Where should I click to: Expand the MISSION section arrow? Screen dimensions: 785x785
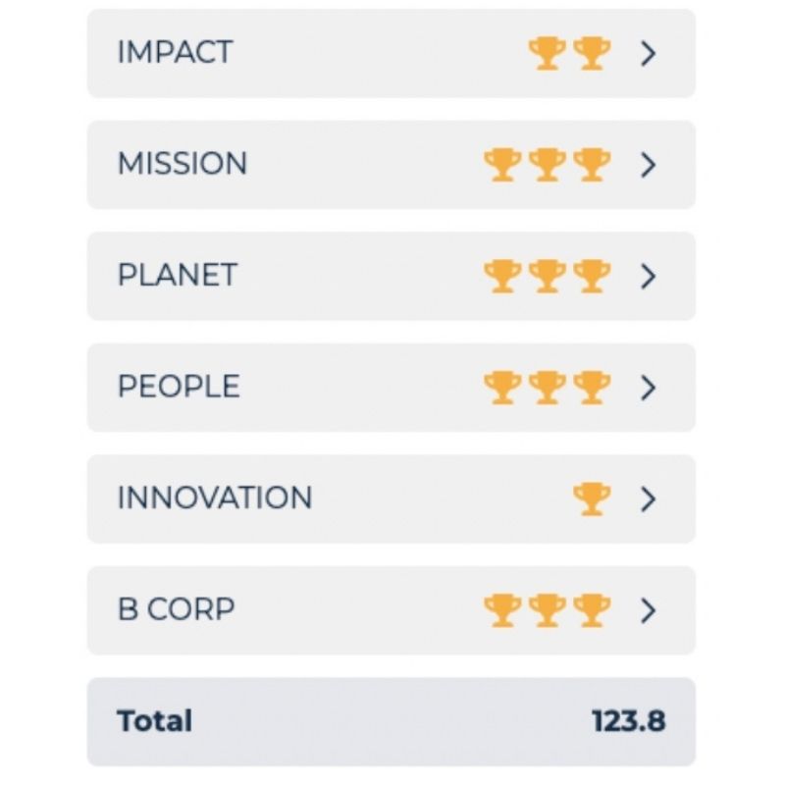coord(648,165)
